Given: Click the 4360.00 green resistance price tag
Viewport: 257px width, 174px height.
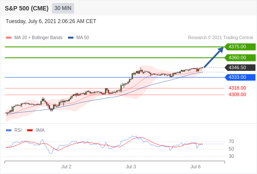Looking at the screenshot, I should tap(240, 57).
